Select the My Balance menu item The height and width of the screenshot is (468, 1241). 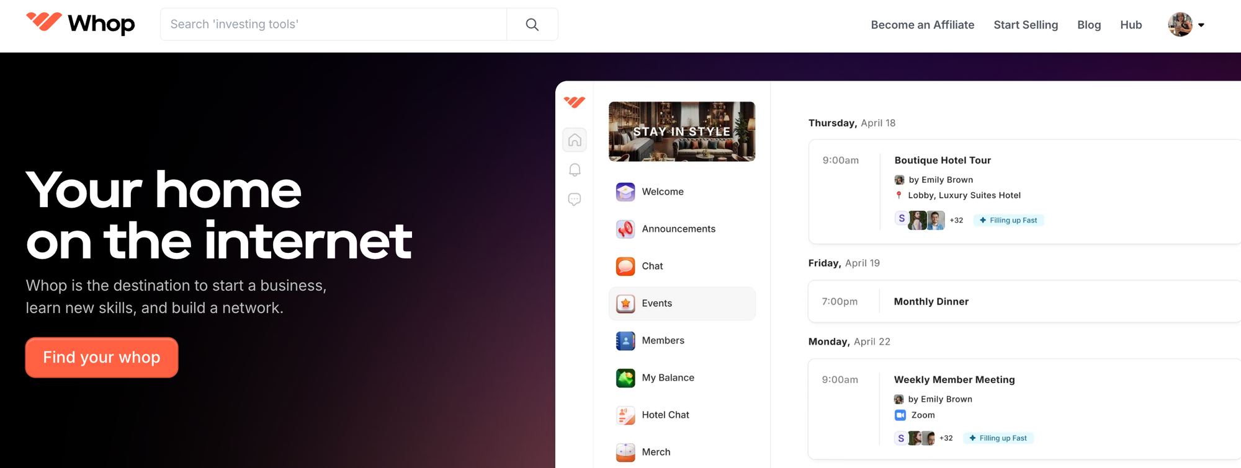[682, 377]
